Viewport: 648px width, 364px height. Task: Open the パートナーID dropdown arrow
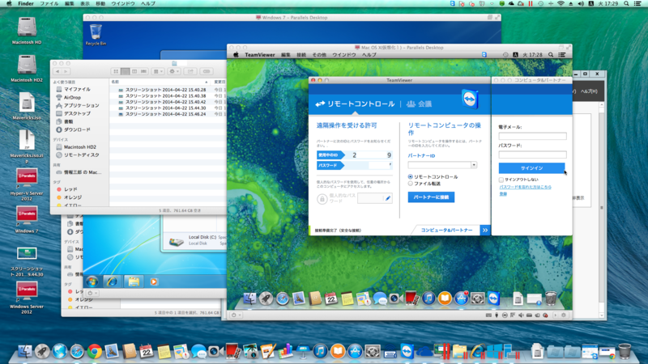[x=474, y=165]
